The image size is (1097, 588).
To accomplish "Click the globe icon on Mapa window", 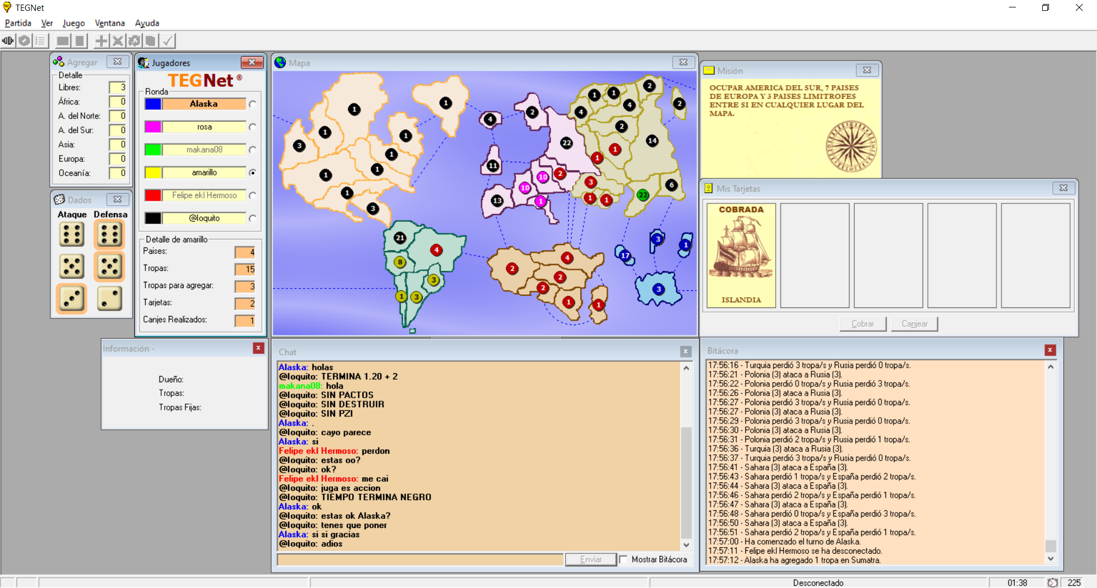I will tap(280, 62).
